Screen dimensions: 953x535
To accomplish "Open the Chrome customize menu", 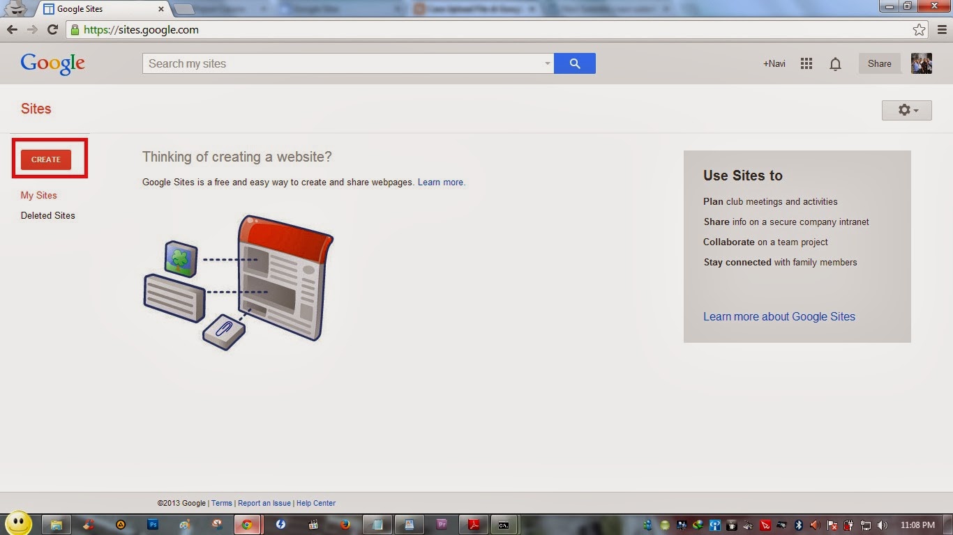I will (x=942, y=29).
